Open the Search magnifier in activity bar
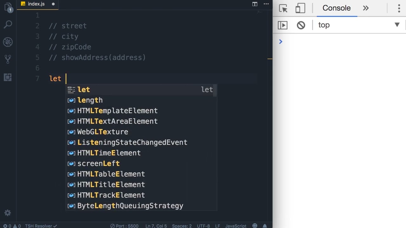Viewport: 406px width, 228px height. [8, 24]
